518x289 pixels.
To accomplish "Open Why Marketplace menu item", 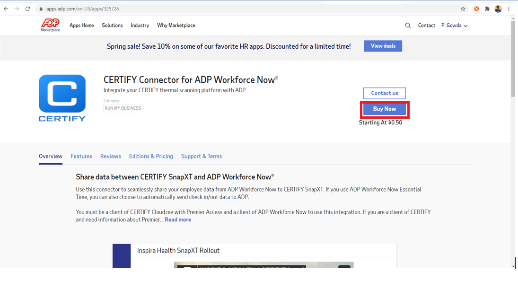I will pyautogui.click(x=176, y=26).
